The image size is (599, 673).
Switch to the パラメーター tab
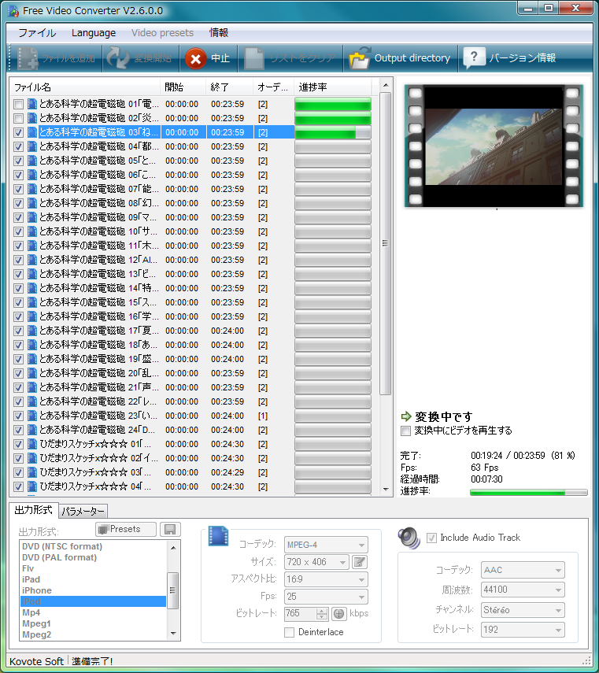(x=83, y=511)
